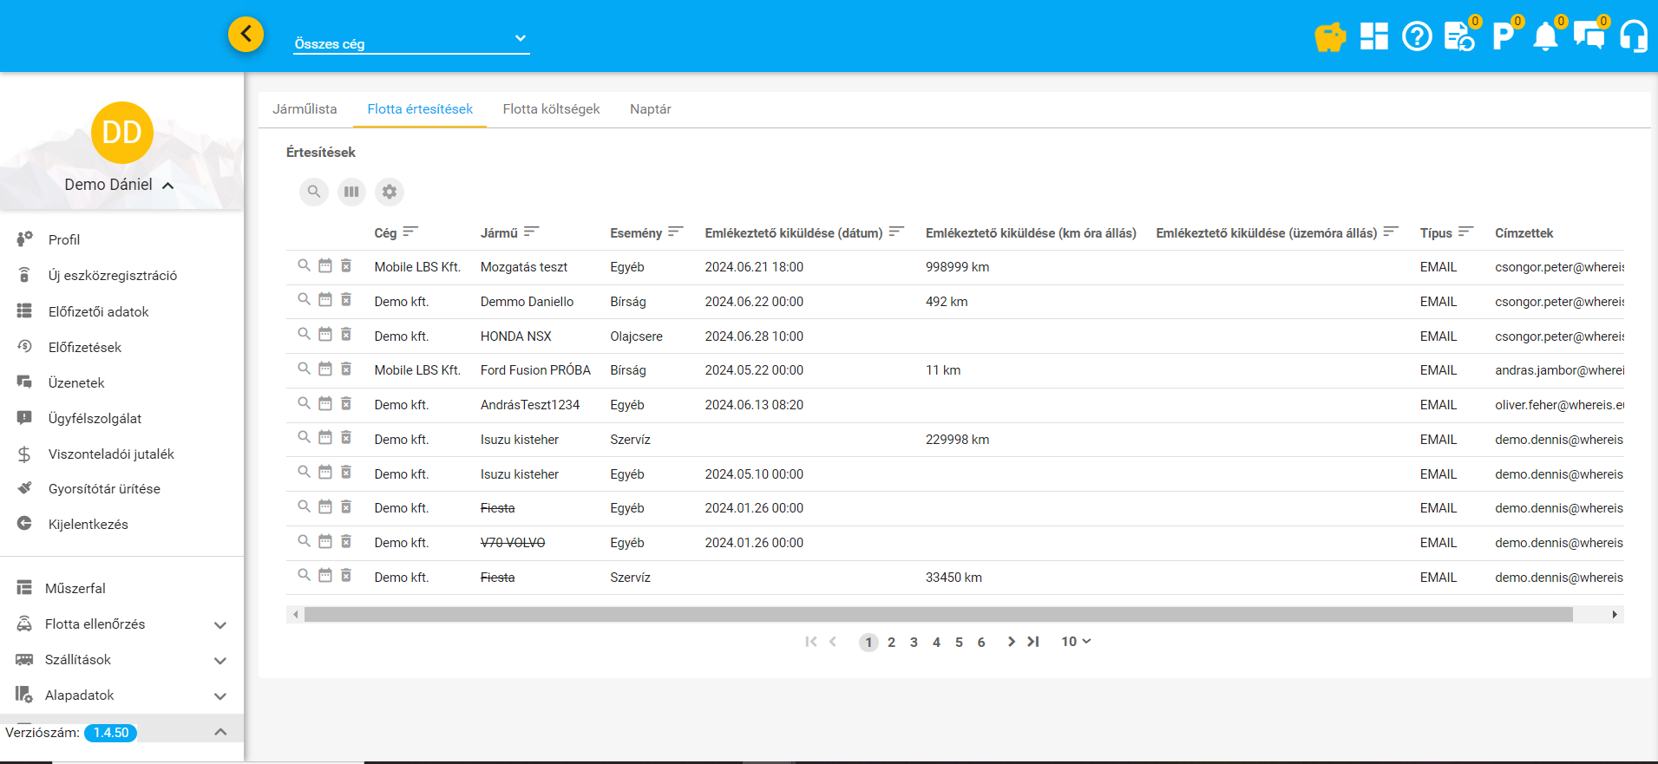This screenshot has height=764, width=1658.
Task: Open the headset support icon
Action: click(x=1633, y=37)
